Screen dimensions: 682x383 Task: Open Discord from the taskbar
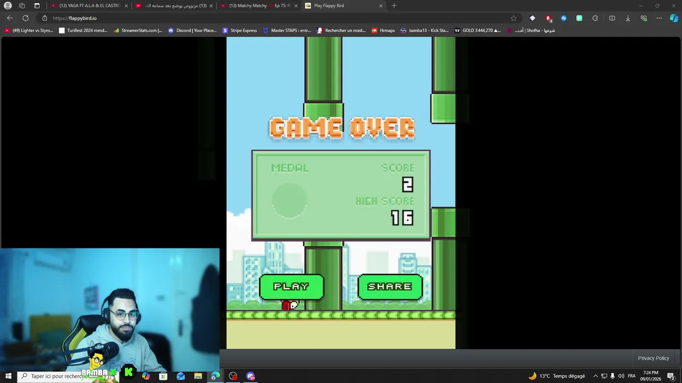pyautogui.click(x=250, y=376)
